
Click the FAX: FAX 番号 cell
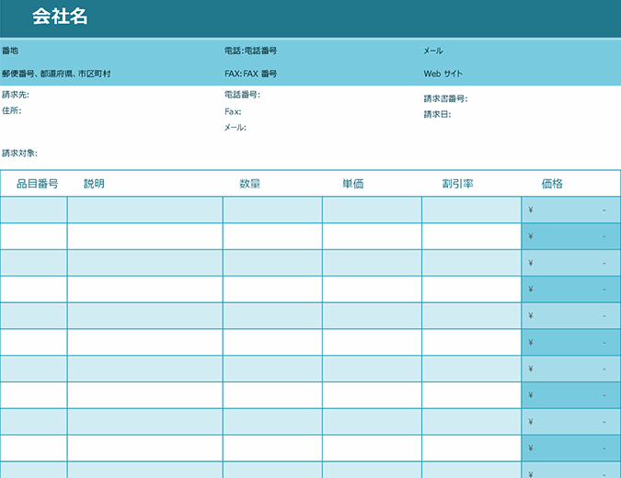pos(250,74)
